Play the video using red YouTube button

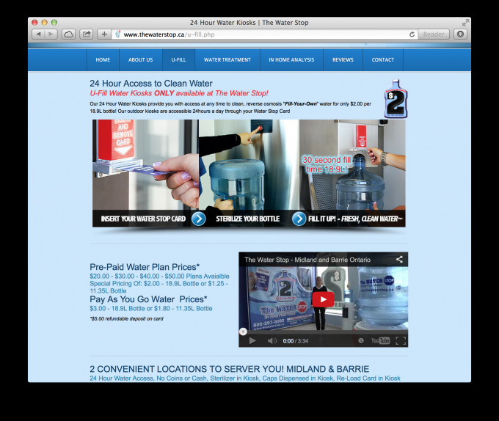[x=323, y=299]
